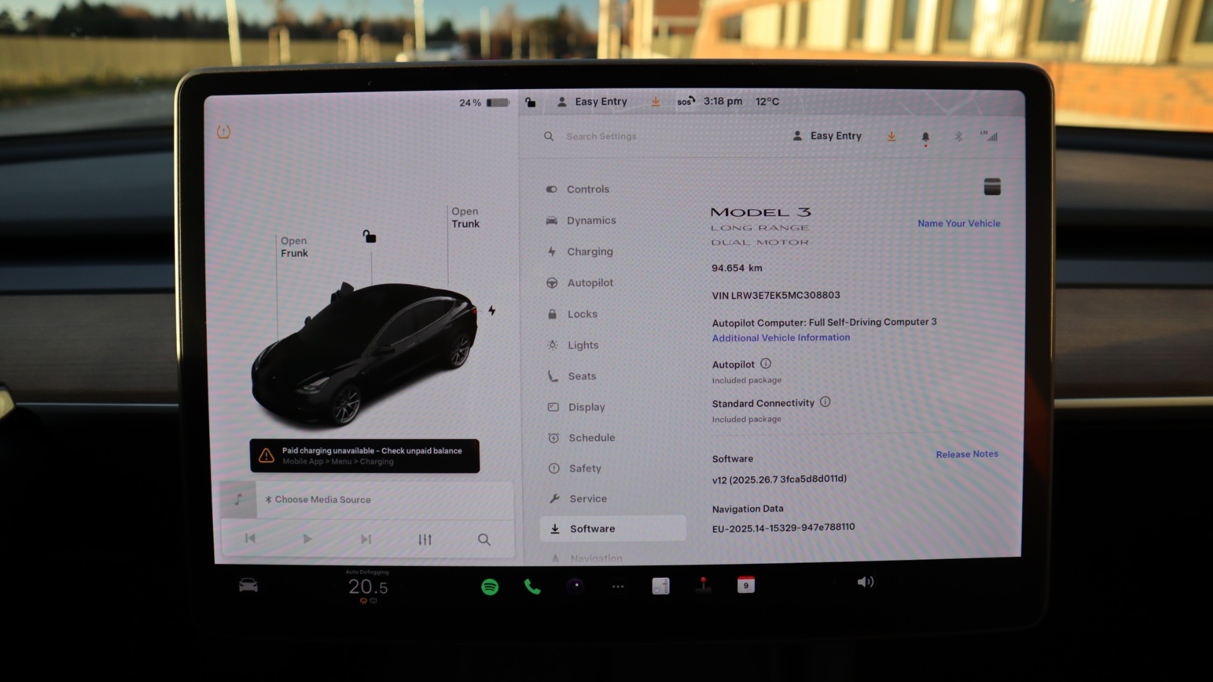1213x682 pixels.
Task: Open the Charging settings menu
Action: 589,251
